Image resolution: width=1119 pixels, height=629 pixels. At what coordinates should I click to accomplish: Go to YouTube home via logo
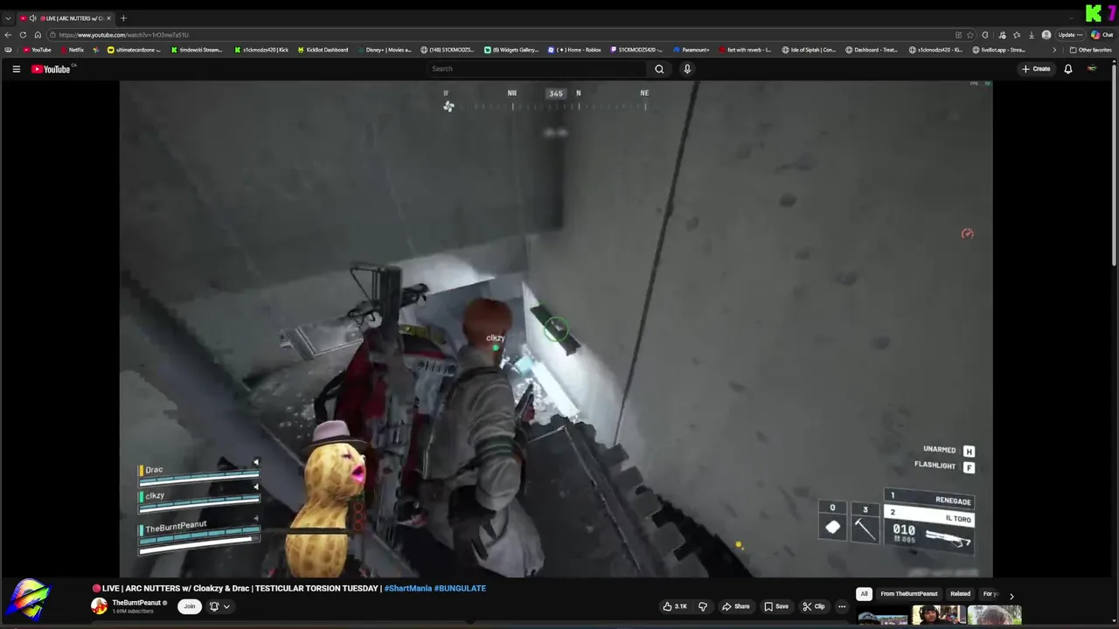tap(51, 69)
